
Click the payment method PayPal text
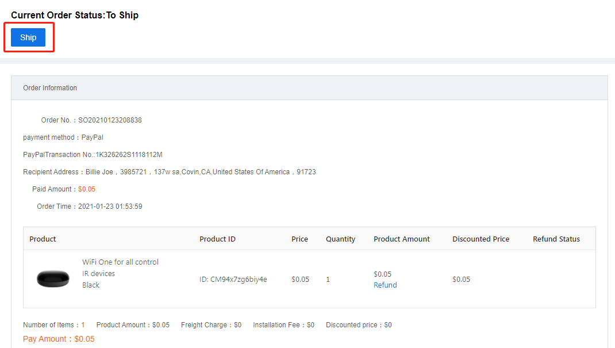click(x=63, y=137)
